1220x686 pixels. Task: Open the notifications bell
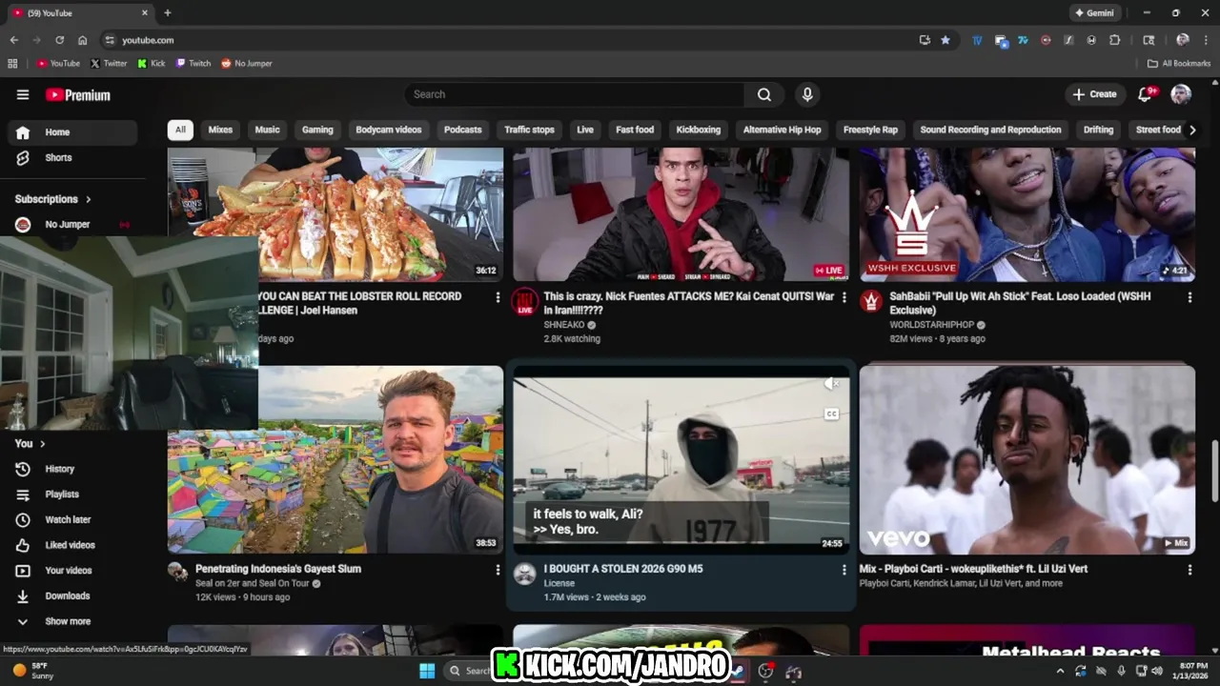(1146, 94)
